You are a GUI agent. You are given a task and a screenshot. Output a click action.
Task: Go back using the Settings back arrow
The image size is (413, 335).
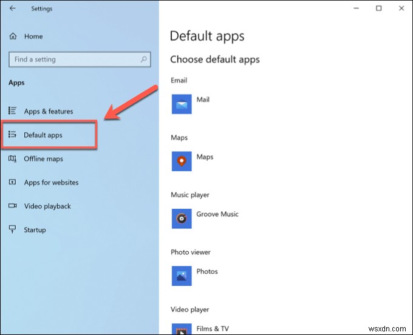12,8
